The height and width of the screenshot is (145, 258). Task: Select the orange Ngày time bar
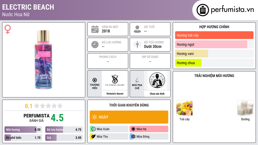pos(129,117)
